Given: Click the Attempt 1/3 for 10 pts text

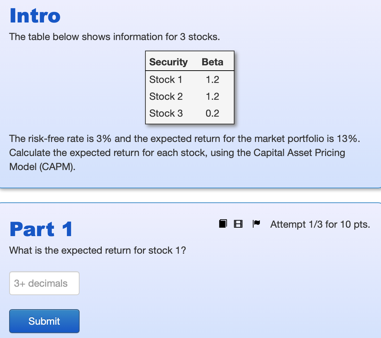Looking at the screenshot, I should pos(320,224).
